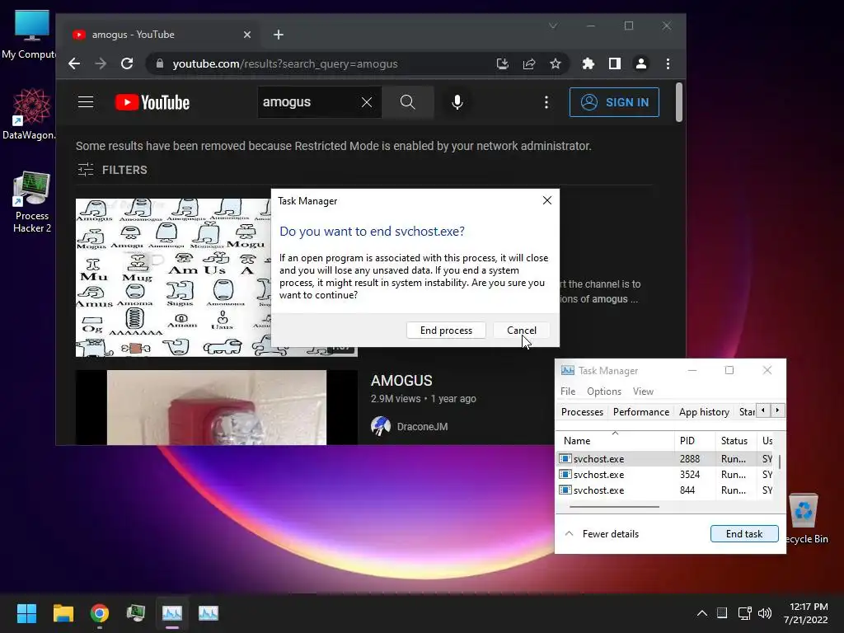Open Task Manager File menu

(x=568, y=392)
